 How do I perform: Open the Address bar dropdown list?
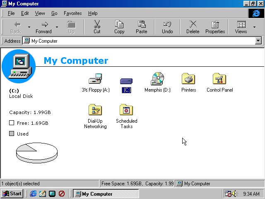258,41
